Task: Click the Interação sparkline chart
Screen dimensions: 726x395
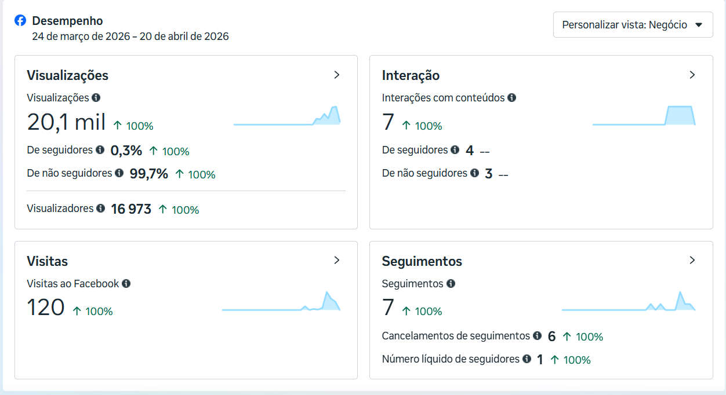Action: coord(644,115)
